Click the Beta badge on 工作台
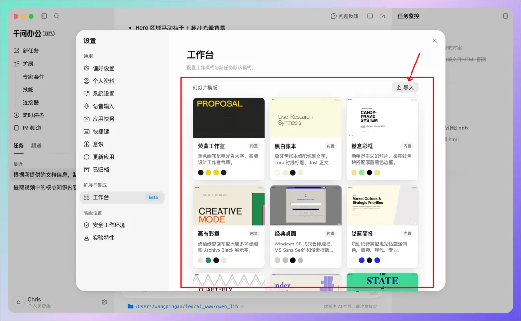This screenshot has height=321, width=521. tap(153, 197)
